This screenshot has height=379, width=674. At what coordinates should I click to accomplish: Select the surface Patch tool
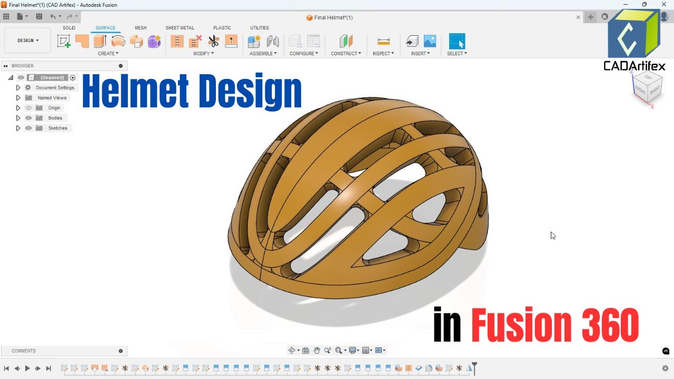82,41
